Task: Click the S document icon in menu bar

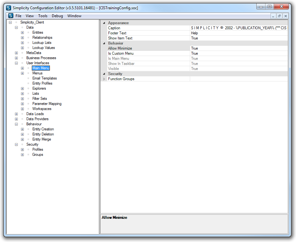Action: 11,16
